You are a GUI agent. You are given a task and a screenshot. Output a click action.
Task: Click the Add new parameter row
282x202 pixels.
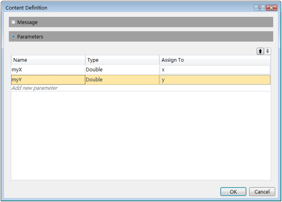141,88
